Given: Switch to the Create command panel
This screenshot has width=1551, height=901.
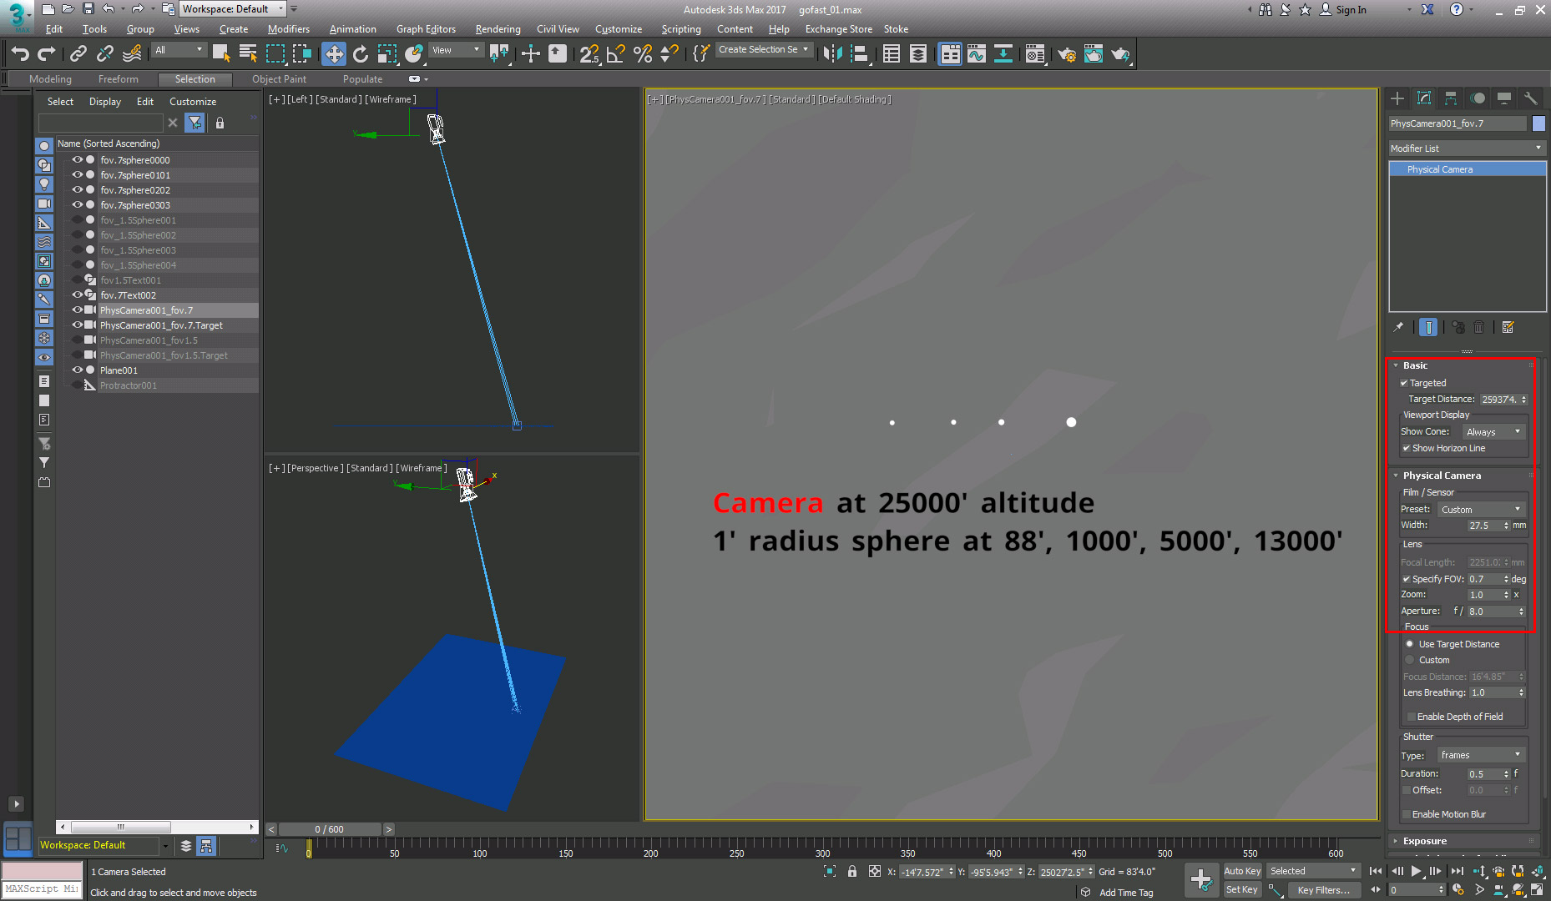Looking at the screenshot, I should pos(1397,98).
